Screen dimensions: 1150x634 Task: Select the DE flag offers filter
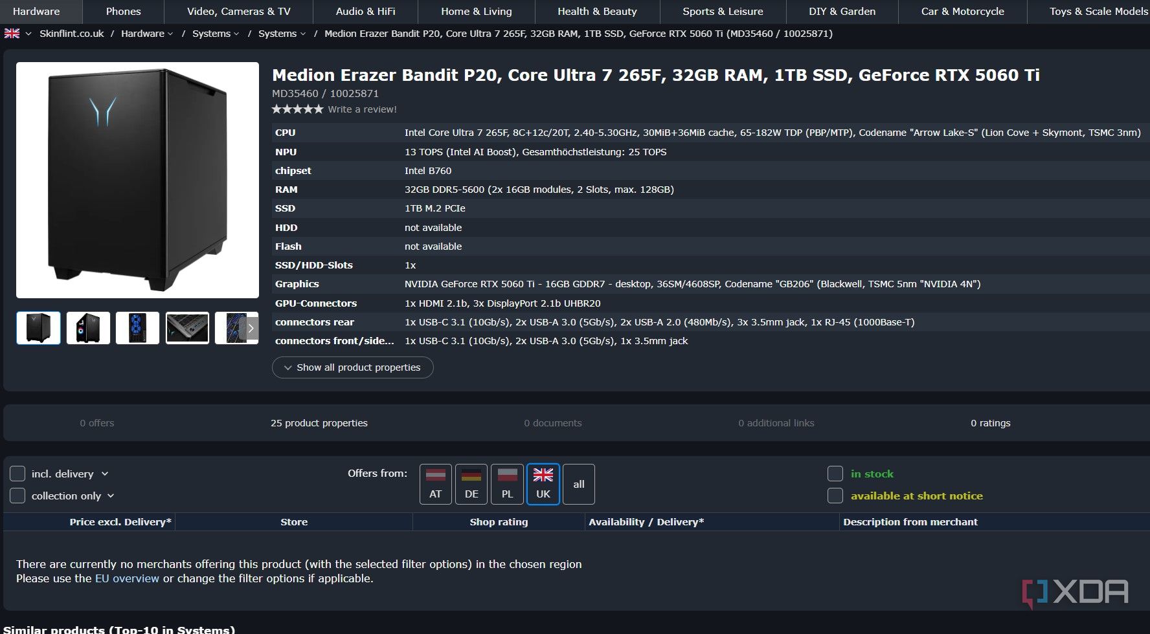tap(471, 484)
